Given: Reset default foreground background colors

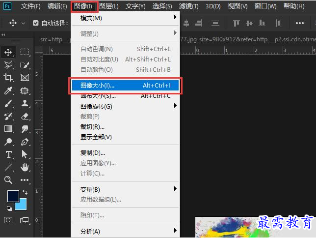Looking at the screenshot, I should coord(9,208).
